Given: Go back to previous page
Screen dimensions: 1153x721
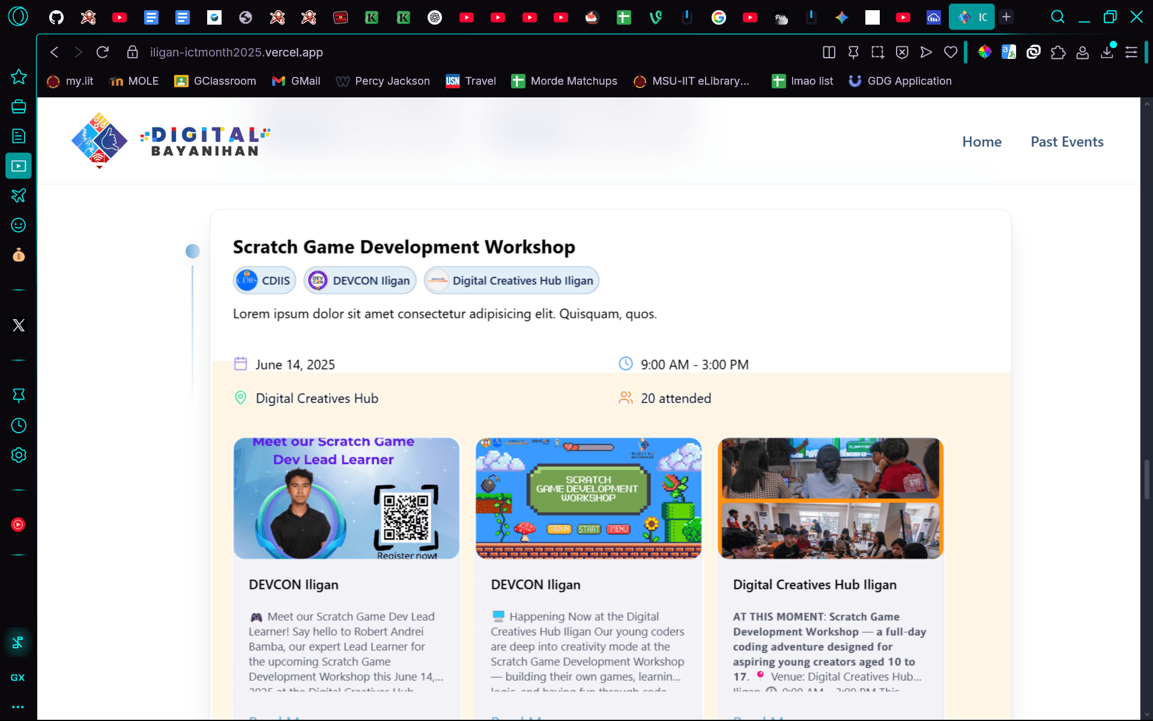Looking at the screenshot, I should point(55,52).
